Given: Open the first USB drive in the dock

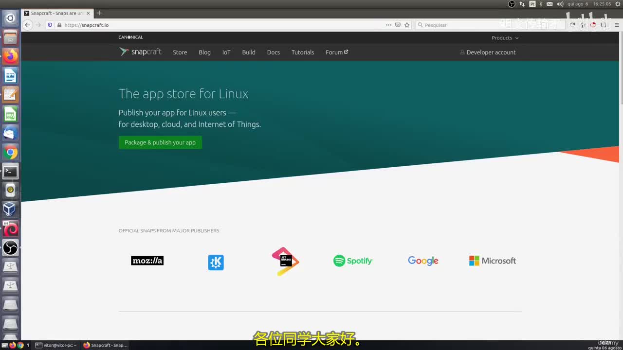Looking at the screenshot, I should pyautogui.click(x=10, y=267).
